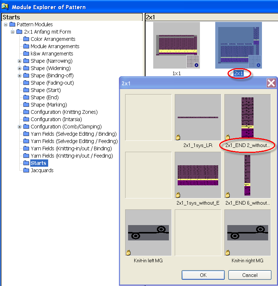The image size is (278, 286).
Task: Expand the Shape (Narrowing) tree node
Action: [20, 61]
